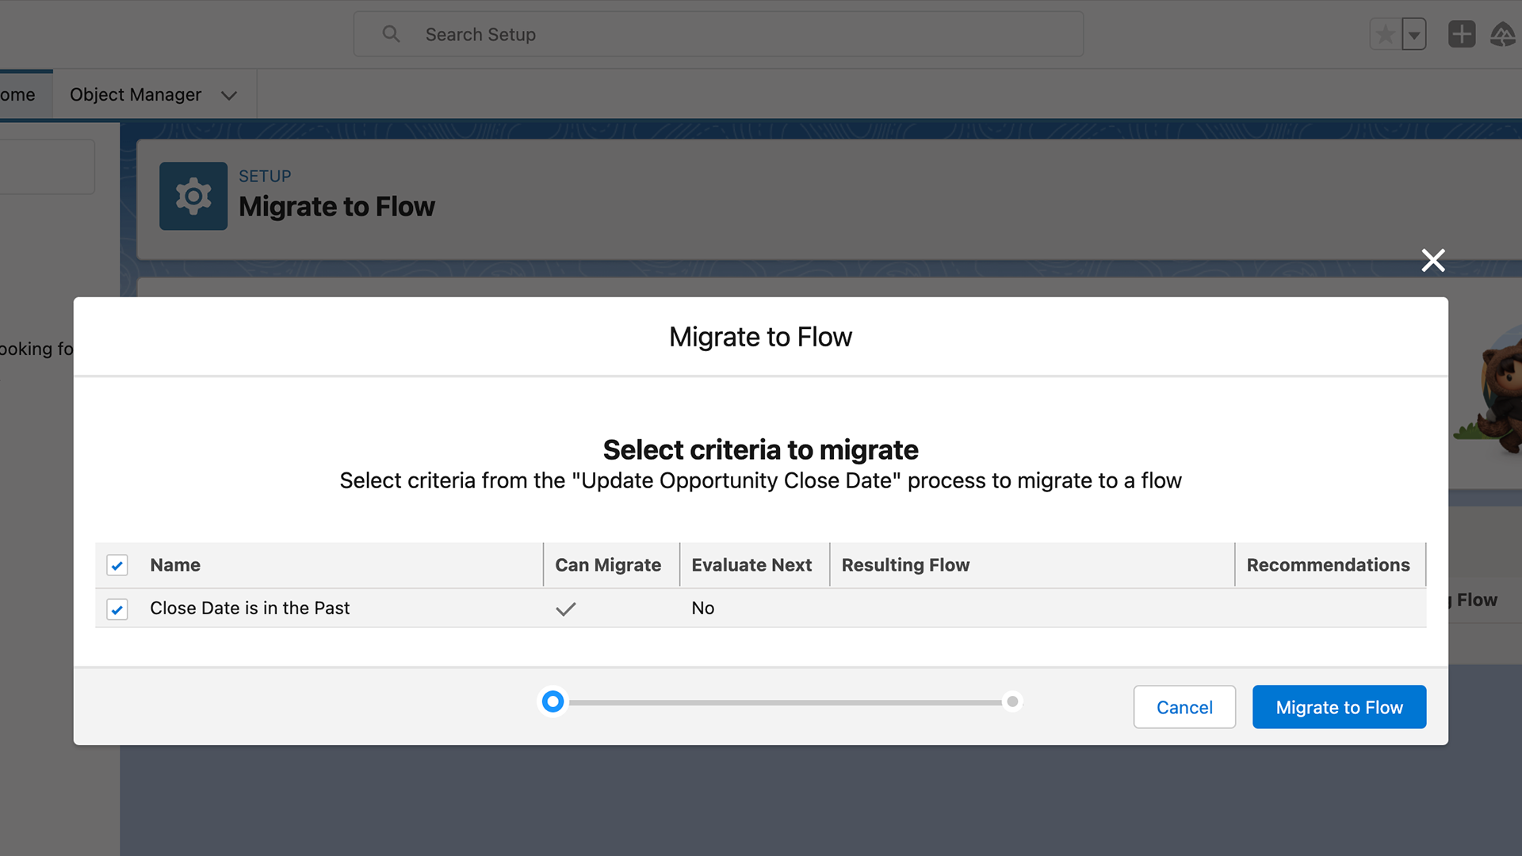The height and width of the screenshot is (856, 1522).
Task: Click the favorites star icon
Action: (x=1385, y=34)
